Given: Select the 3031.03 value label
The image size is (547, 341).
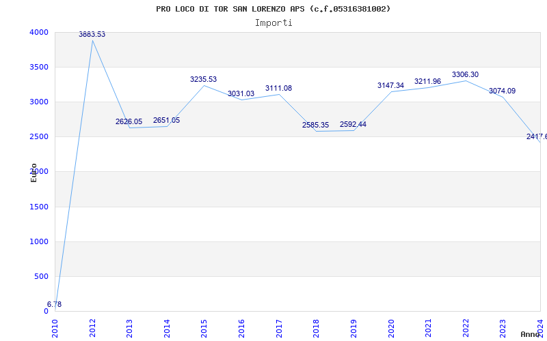Looking at the screenshot, I should (x=241, y=93).
